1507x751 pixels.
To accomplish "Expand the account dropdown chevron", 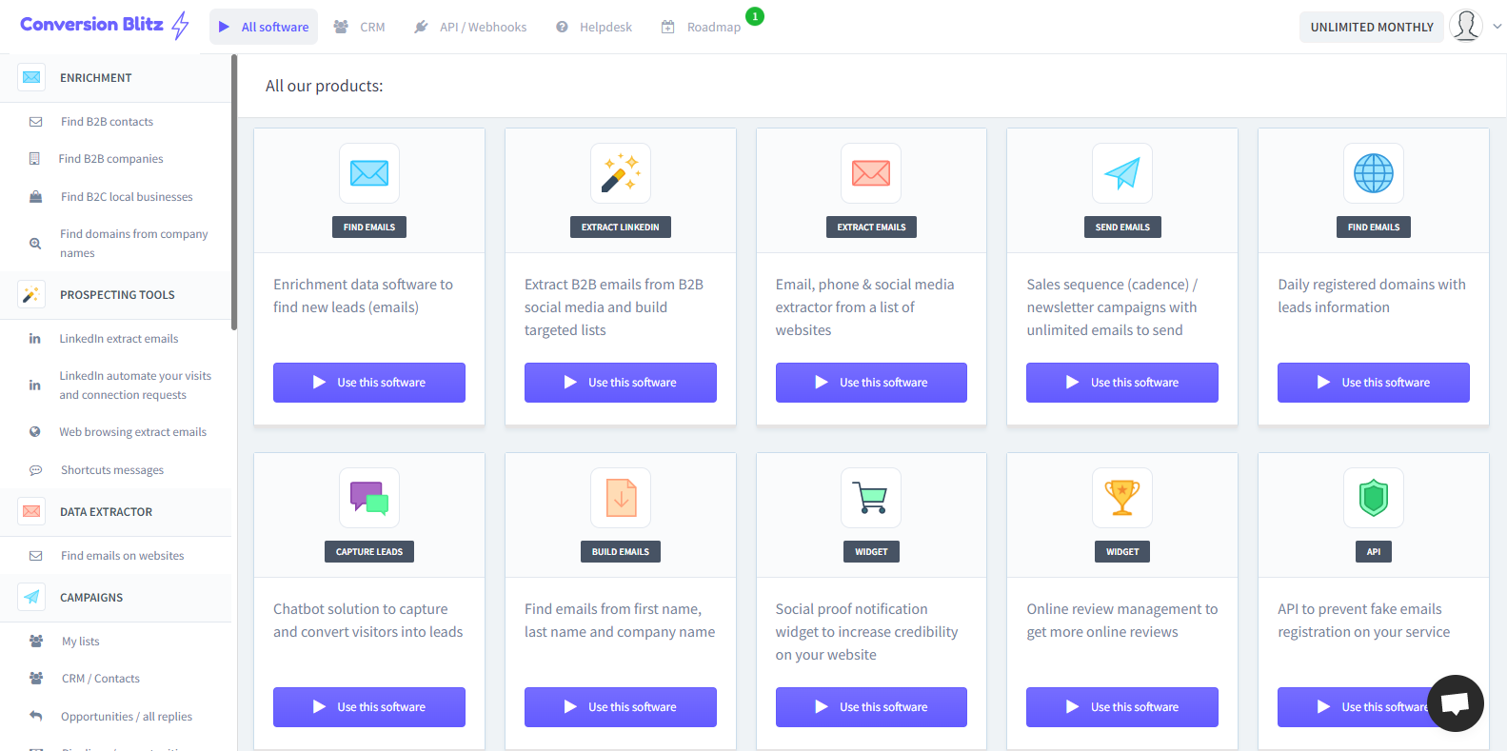I will [x=1497, y=27].
